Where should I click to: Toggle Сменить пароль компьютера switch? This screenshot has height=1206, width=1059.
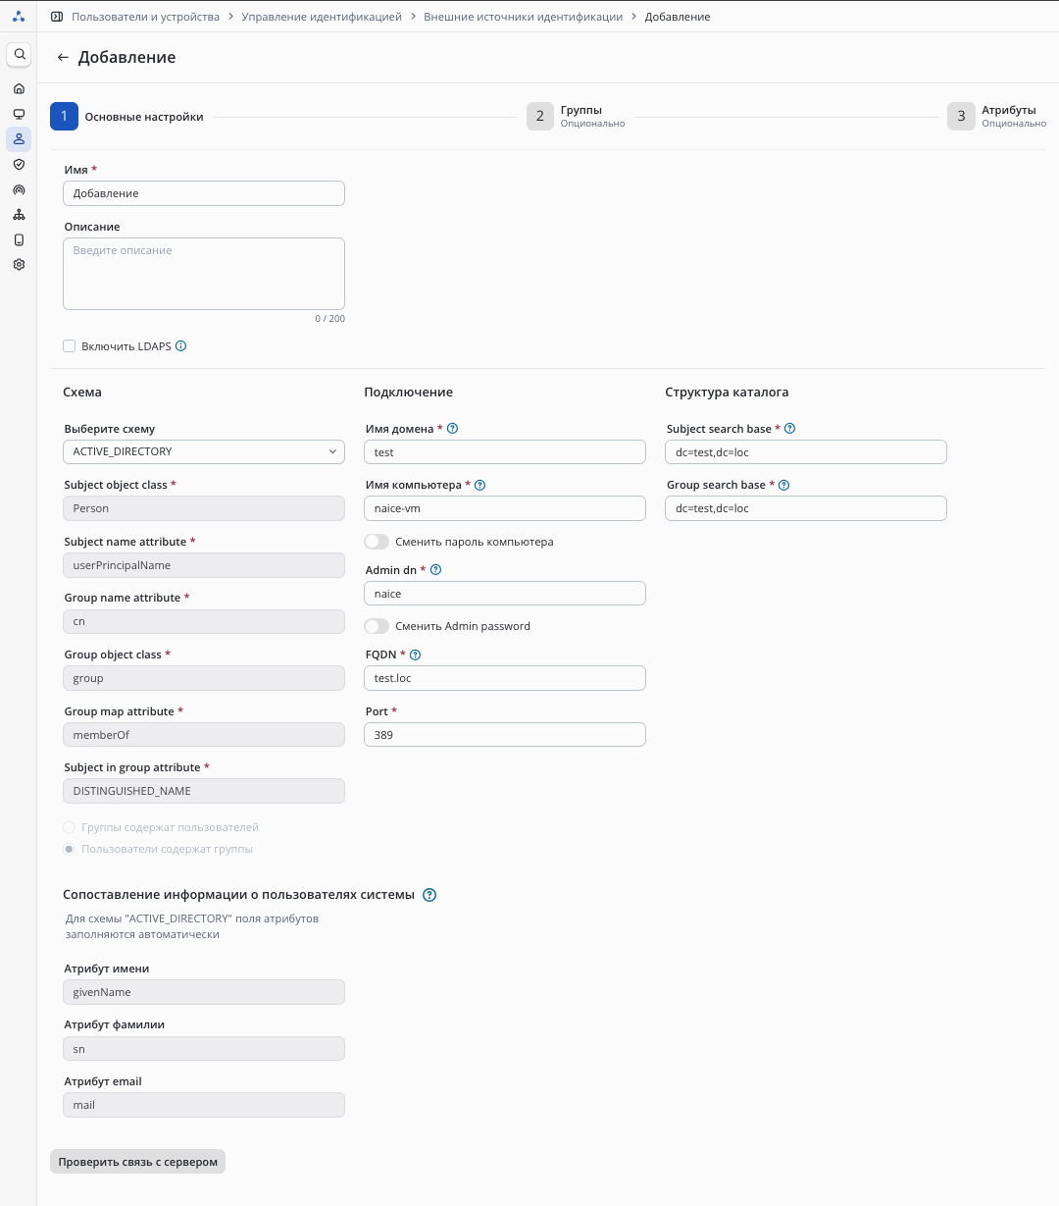377,542
